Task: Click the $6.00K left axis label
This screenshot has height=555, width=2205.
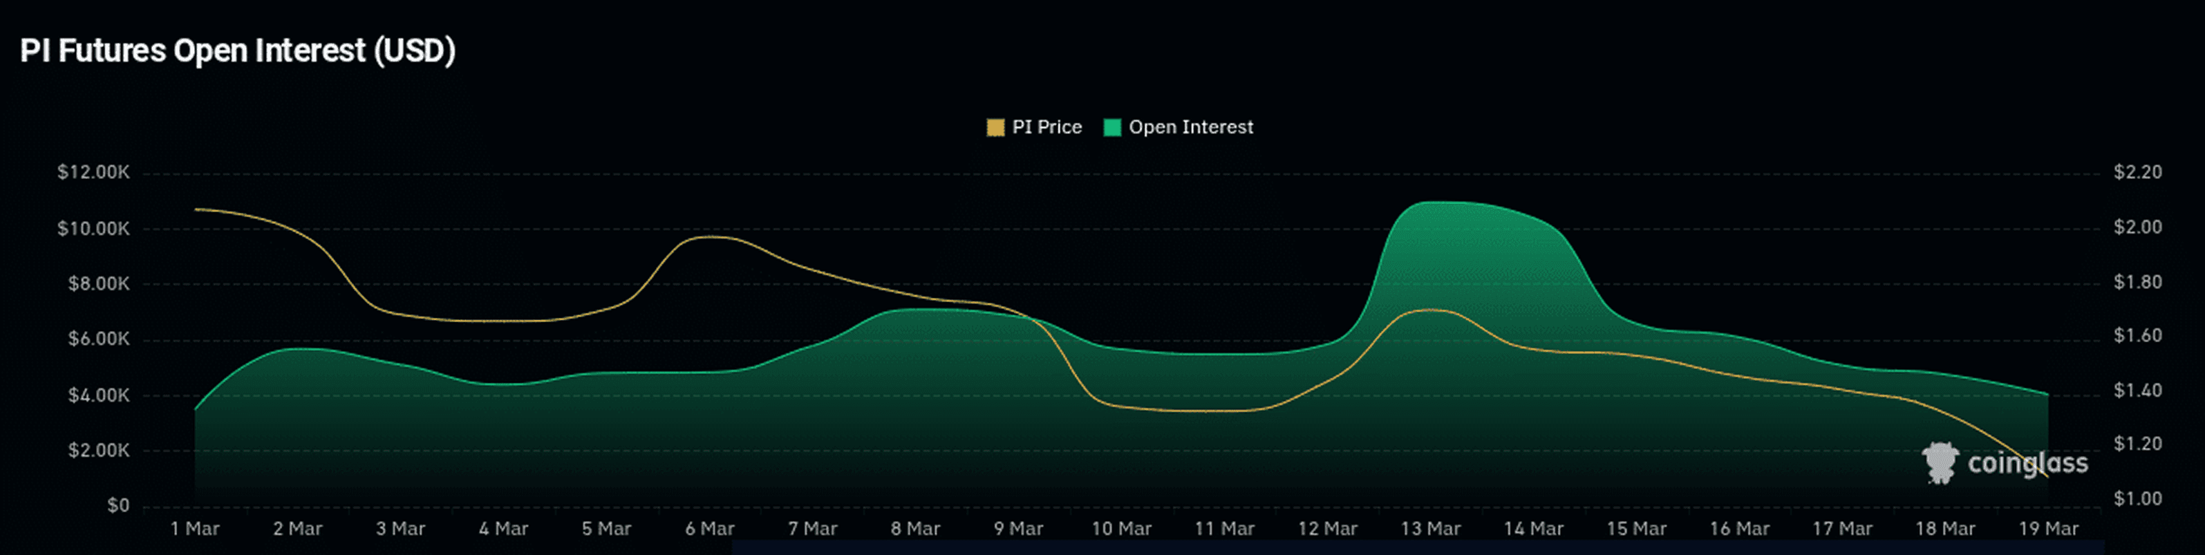Action: click(x=98, y=340)
